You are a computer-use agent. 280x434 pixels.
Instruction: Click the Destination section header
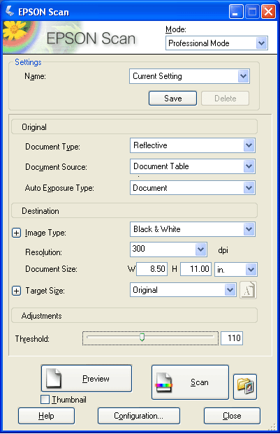pos(134,211)
